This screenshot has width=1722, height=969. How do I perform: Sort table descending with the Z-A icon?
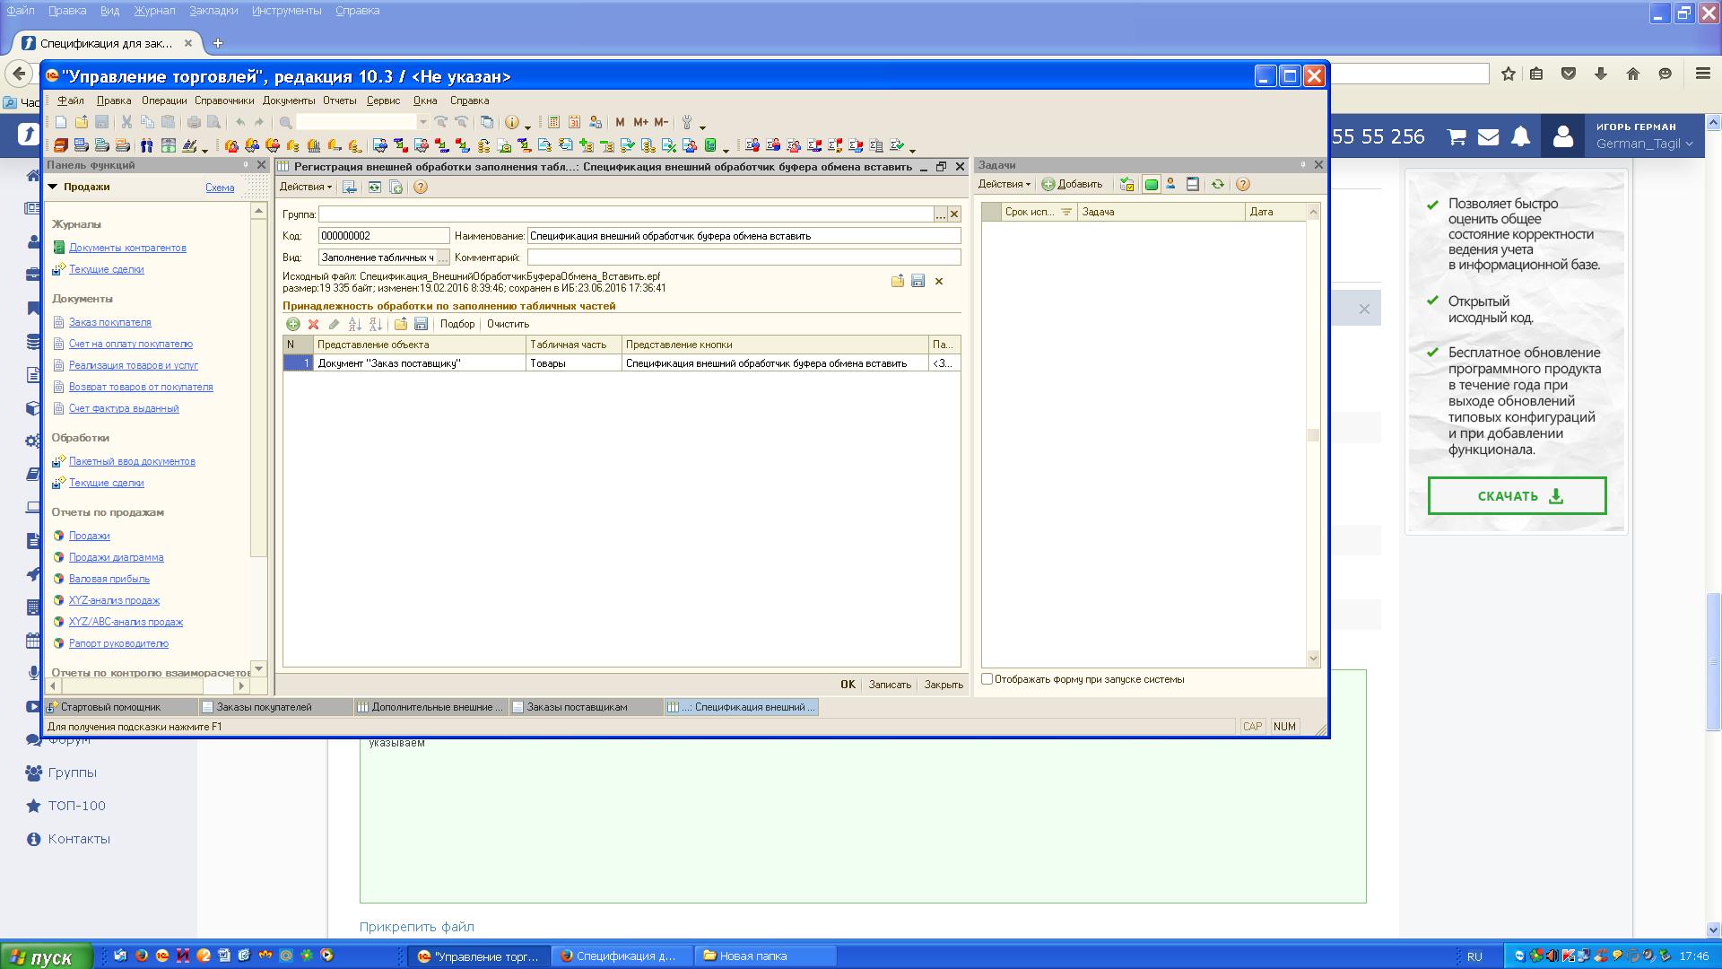tap(376, 324)
